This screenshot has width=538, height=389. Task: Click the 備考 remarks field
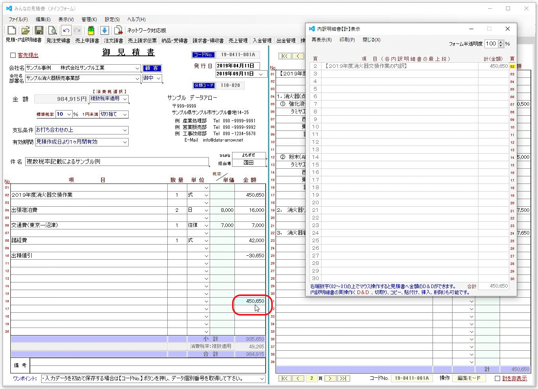pos(148,365)
